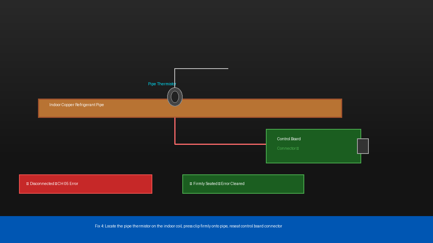Select the "Pipe Thermistor" cyan label
Viewport: 433px width, 243px height.
click(162, 84)
